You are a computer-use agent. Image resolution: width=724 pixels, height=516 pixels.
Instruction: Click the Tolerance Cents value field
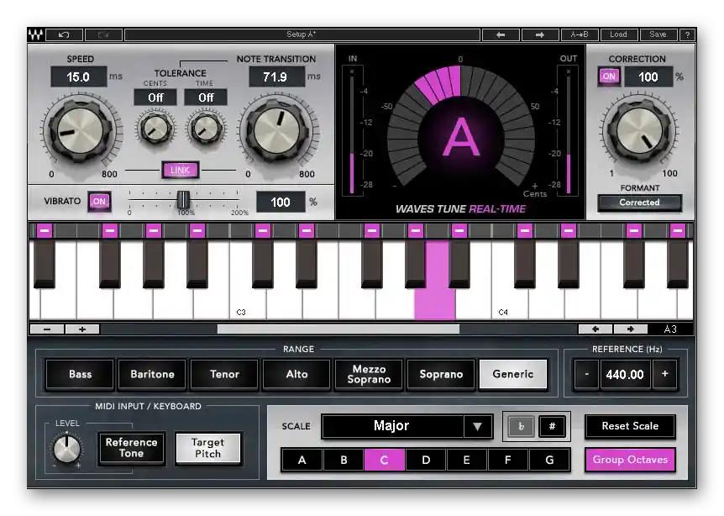pos(155,97)
